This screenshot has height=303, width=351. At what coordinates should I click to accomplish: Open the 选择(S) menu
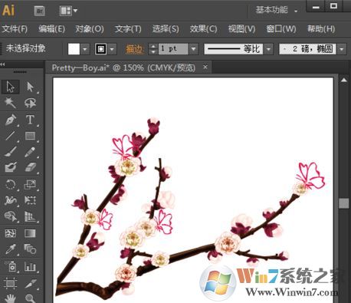[166, 28]
